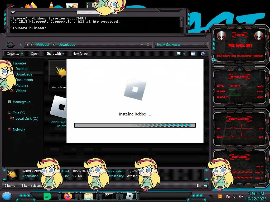This screenshot has height=202, width=270.
Task: Select Desktop under Favorites
Action: 22,69
